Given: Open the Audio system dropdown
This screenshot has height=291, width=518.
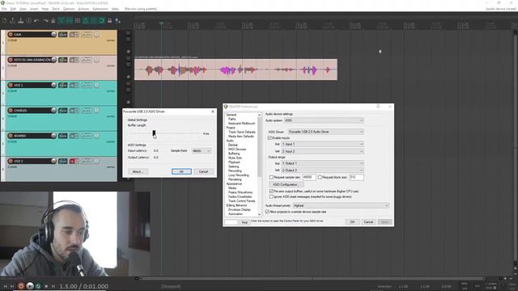Looking at the screenshot, I should (x=324, y=120).
